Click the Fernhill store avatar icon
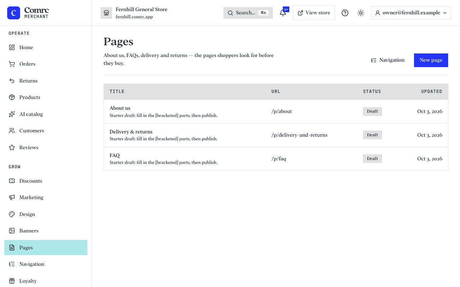460x287 pixels. (106, 13)
